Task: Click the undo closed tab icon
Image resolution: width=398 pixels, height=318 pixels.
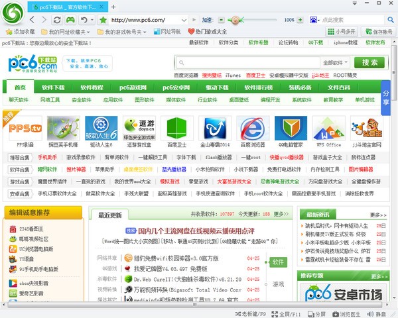Action: tap(84, 20)
